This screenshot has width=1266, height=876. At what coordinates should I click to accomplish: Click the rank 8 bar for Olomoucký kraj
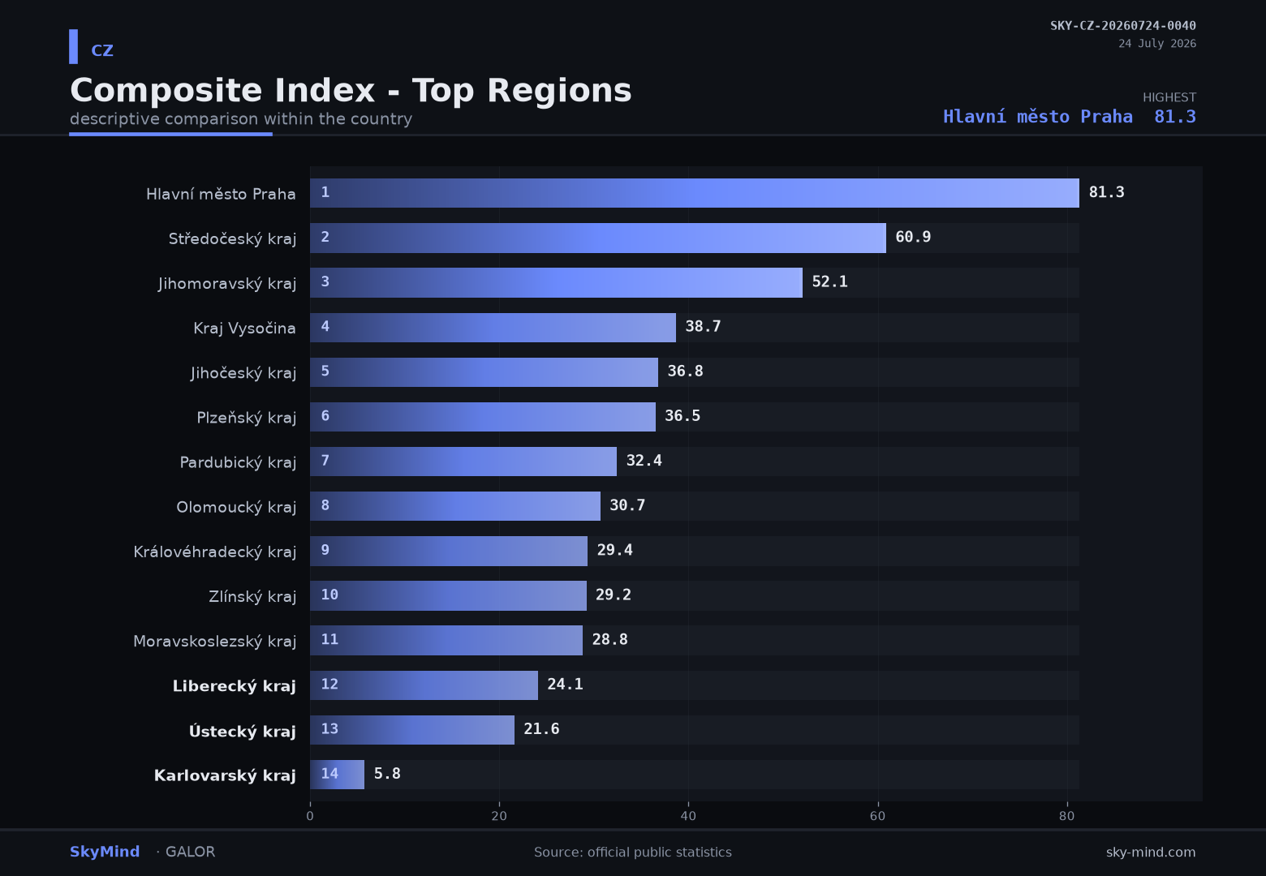point(455,506)
